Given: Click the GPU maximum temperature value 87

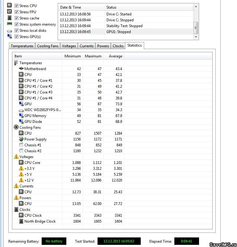Looking at the screenshot, I should [x=99, y=104].
